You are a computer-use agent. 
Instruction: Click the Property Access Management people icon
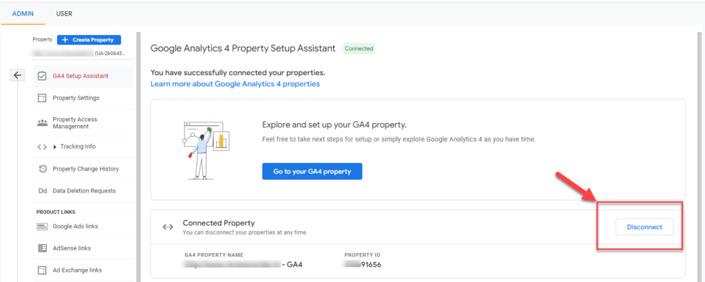[x=42, y=122]
